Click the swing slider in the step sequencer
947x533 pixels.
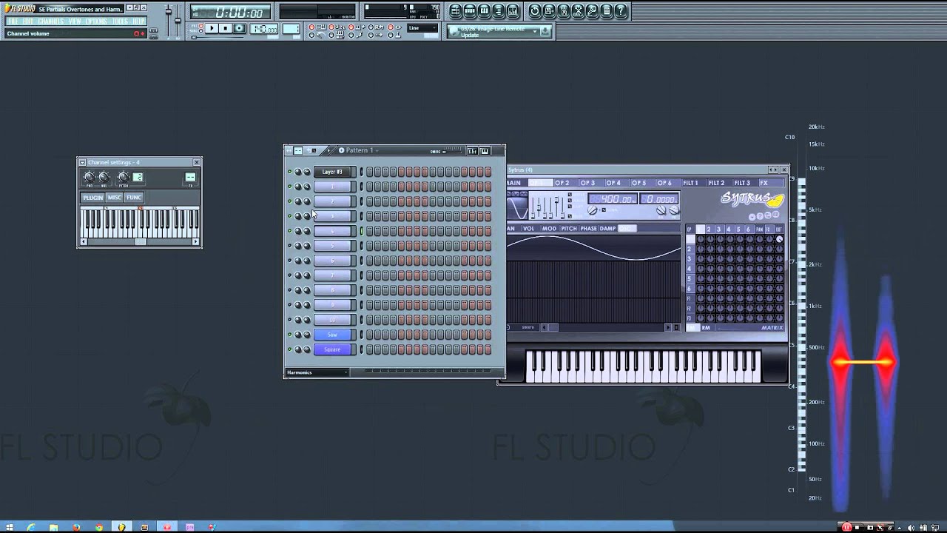point(452,151)
